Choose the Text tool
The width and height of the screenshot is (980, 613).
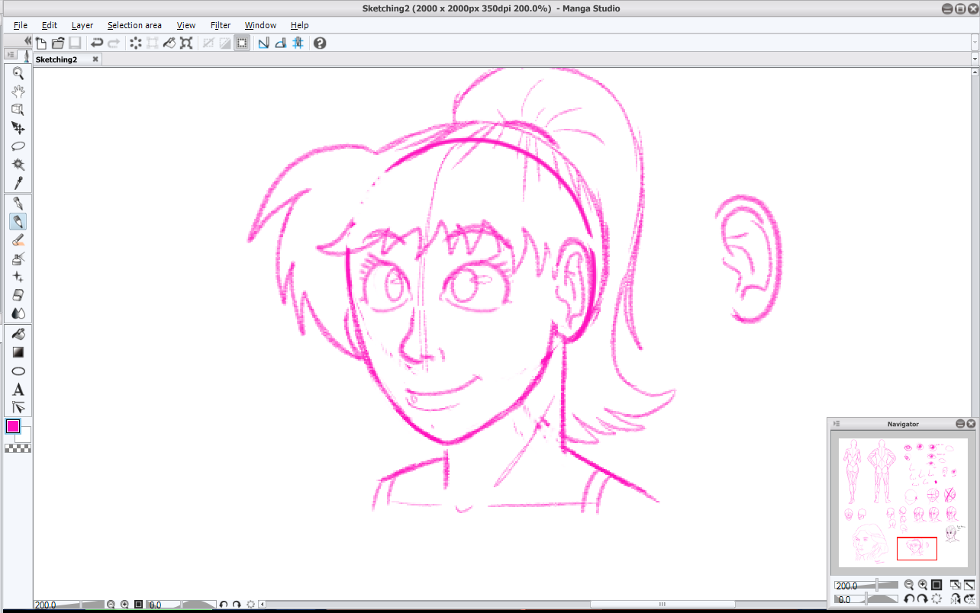tap(18, 390)
